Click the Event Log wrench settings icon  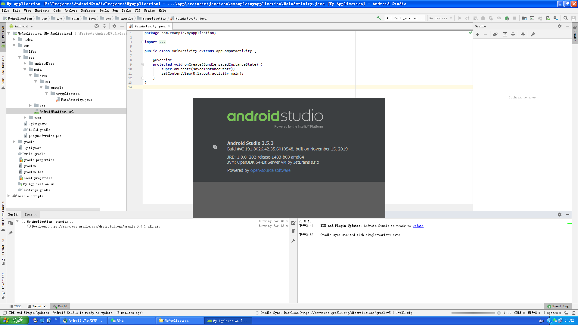click(x=293, y=241)
